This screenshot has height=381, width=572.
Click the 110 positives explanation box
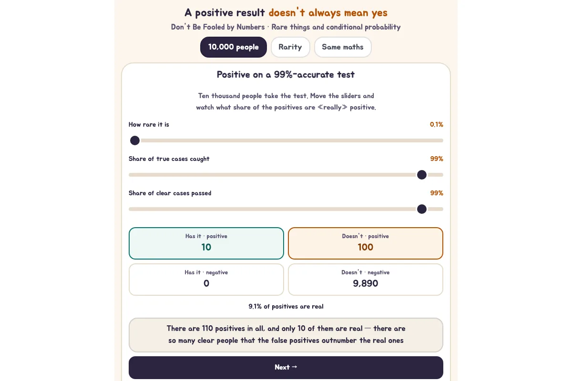click(x=286, y=335)
